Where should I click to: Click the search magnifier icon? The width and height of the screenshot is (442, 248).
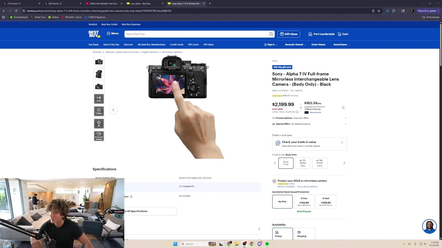271,34
